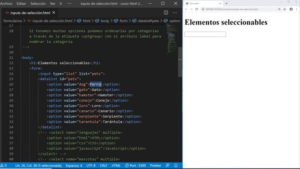Image resolution: width=300 pixels, height=169 pixels.
Task: Open notifications bell in status bar
Action: coord(176,166)
